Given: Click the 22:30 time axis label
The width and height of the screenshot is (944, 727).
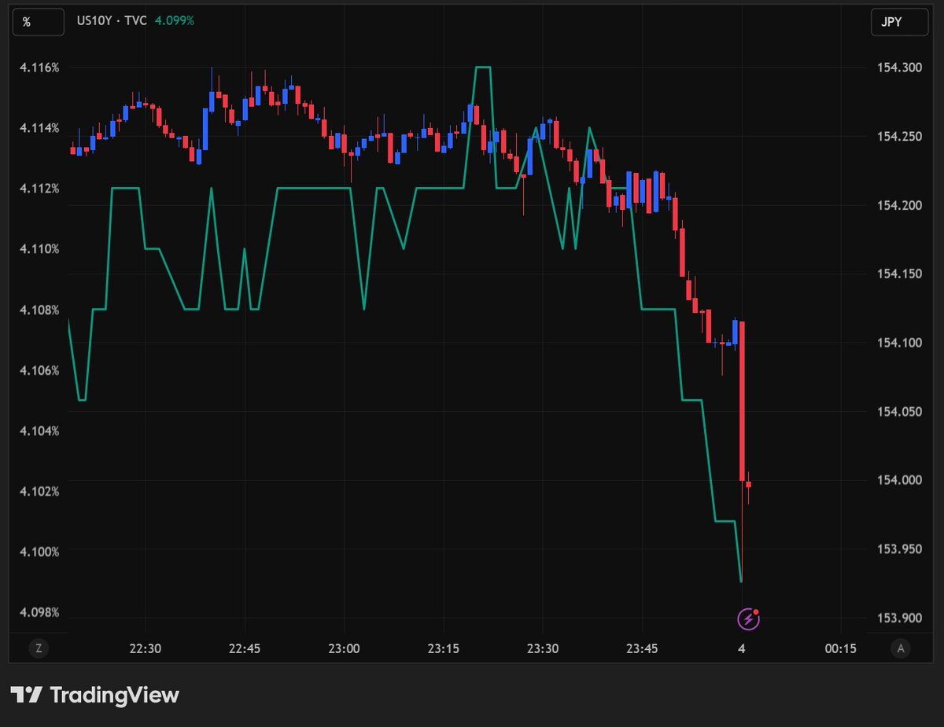Looking at the screenshot, I should [x=146, y=648].
